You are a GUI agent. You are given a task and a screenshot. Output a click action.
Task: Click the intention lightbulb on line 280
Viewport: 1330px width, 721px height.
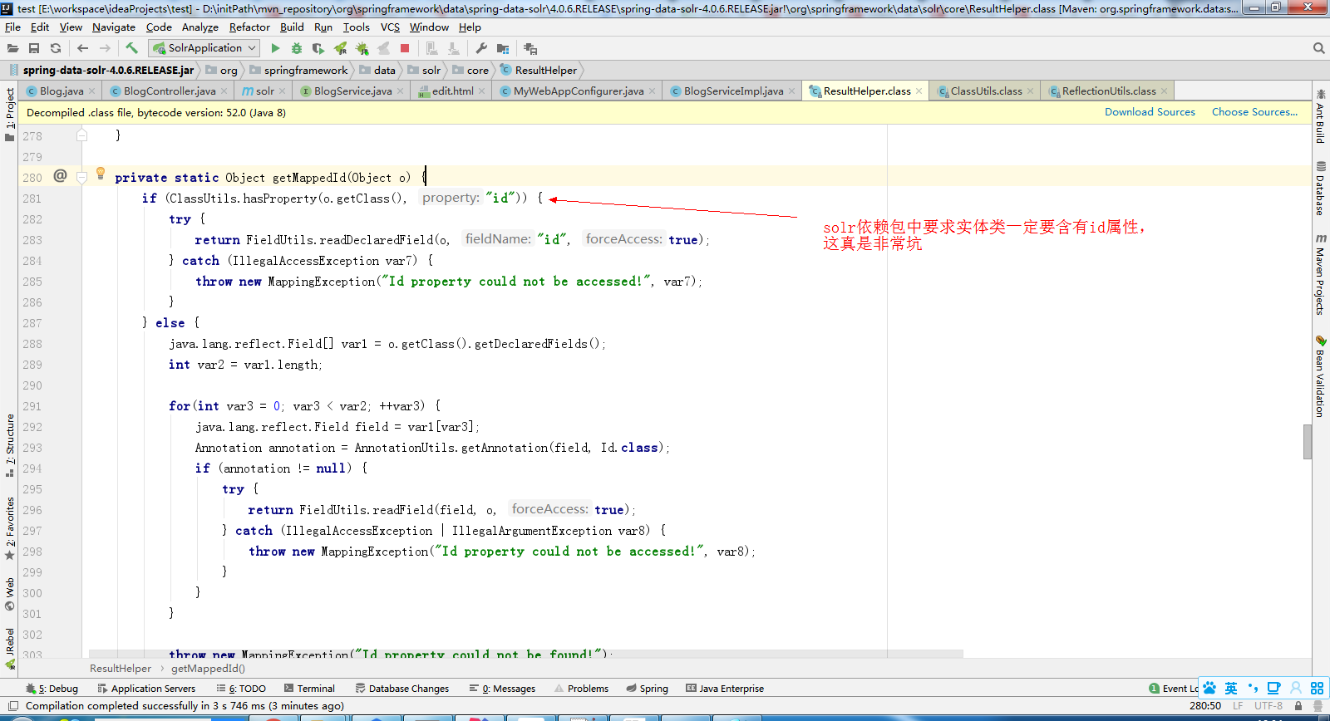pyautogui.click(x=101, y=173)
